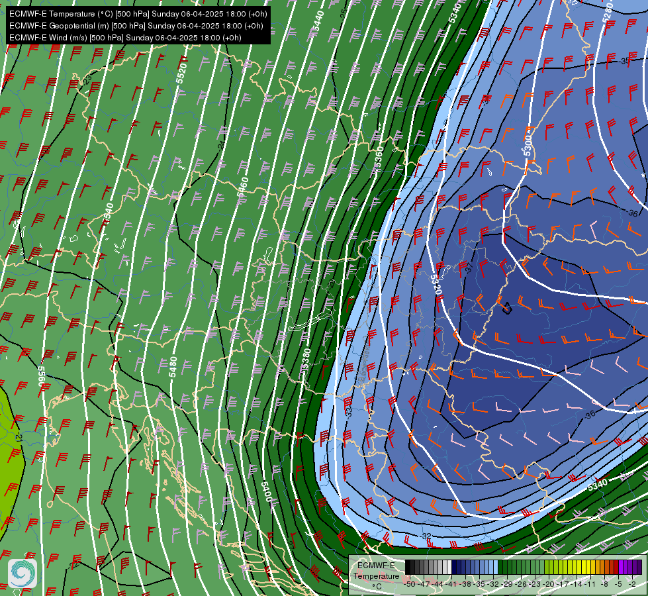
Task: Click the -37 isotherm label on the map
Action: click(x=469, y=268)
